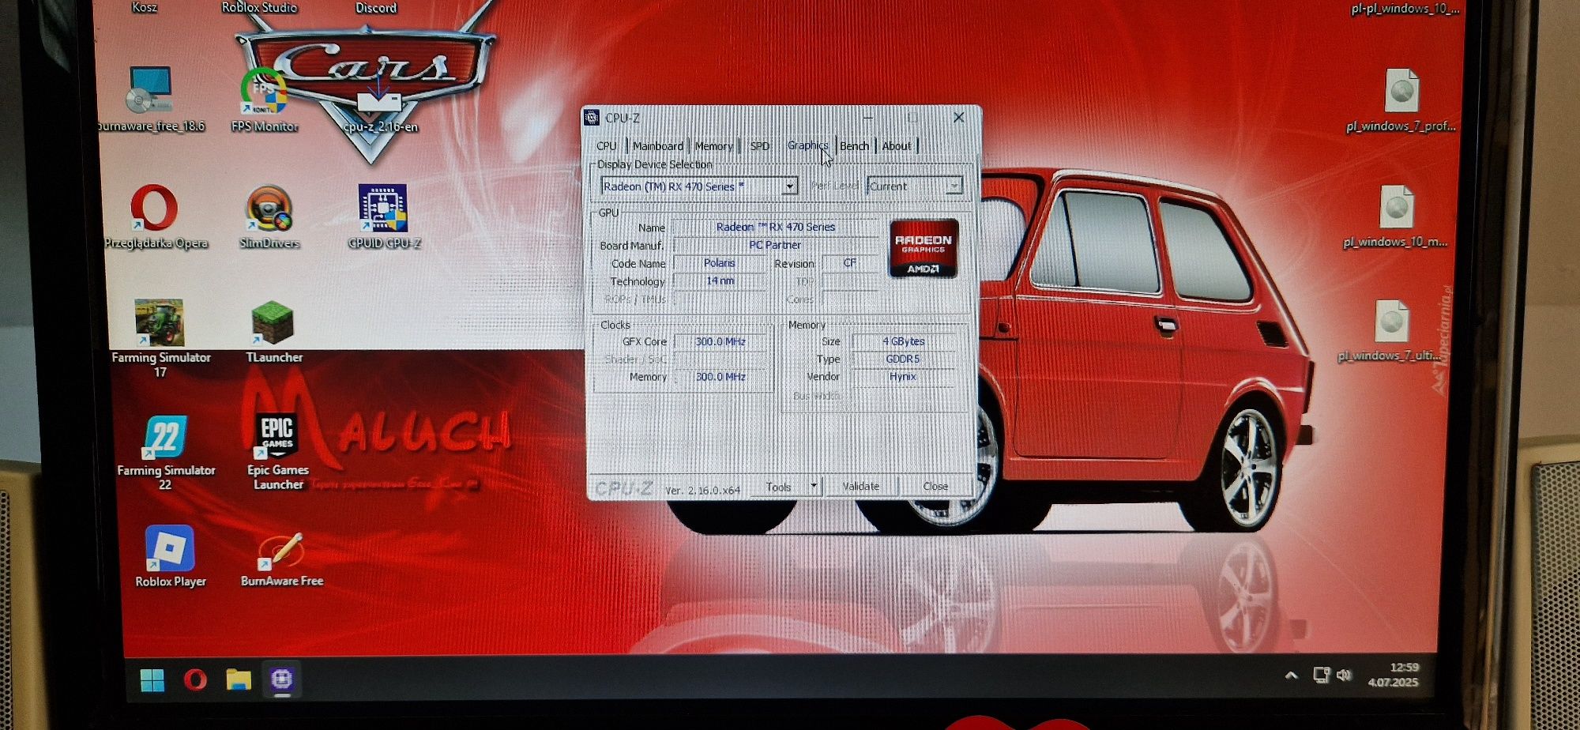Open the Farming Simulator 17 shortcut
The height and width of the screenshot is (730, 1580).
pos(160,337)
